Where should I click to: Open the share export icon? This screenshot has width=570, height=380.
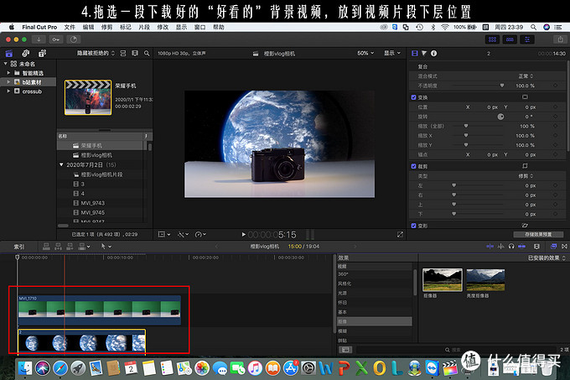click(560, 39)
